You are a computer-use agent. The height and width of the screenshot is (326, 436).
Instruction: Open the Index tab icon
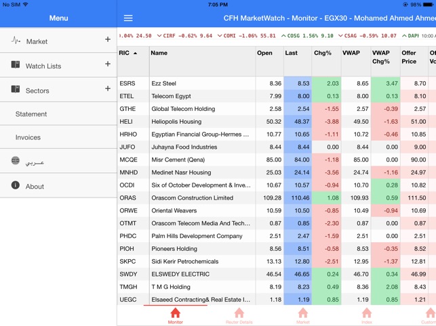(x=367, y=313)
